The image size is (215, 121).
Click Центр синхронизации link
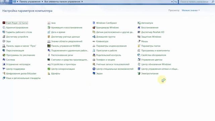63,69
